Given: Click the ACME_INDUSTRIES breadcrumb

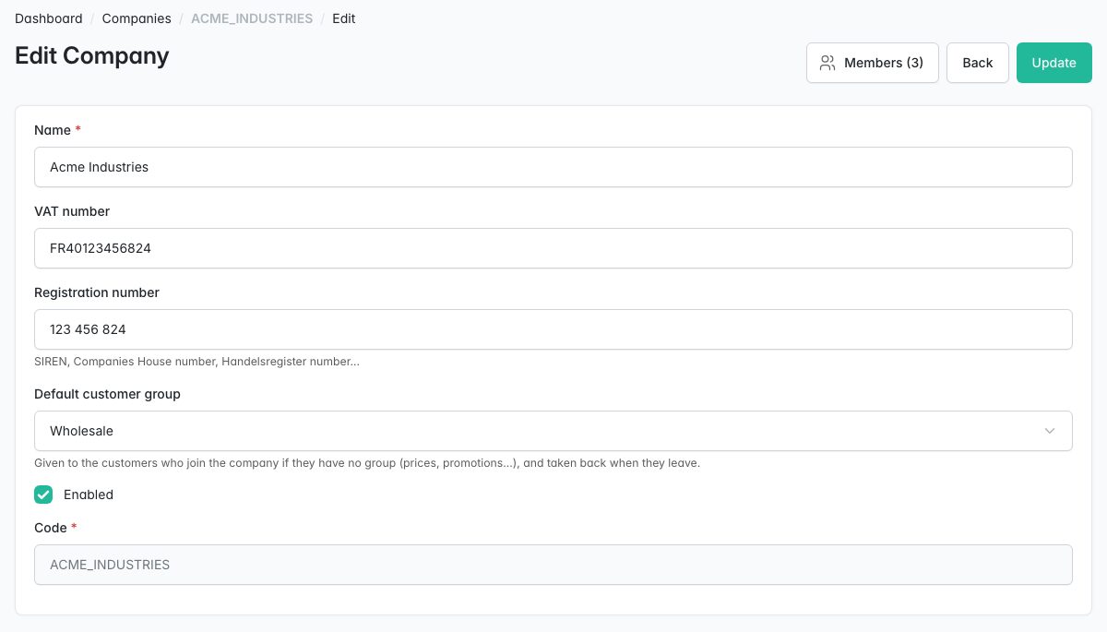Looking at the screenshot, I should pyautogui.click(x=252, y=18).
